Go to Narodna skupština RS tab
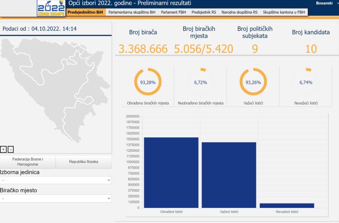This screenshot has width=339, height=223. 240,12
